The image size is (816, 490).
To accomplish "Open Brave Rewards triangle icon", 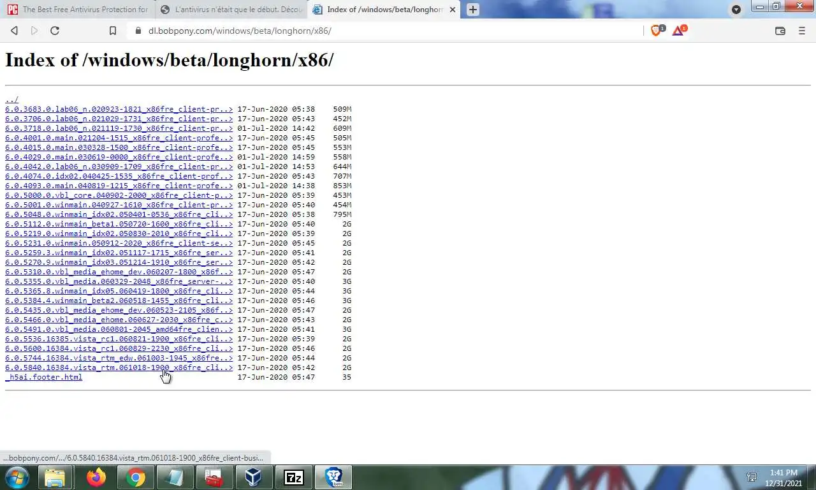I will click(x=678, y=30).
